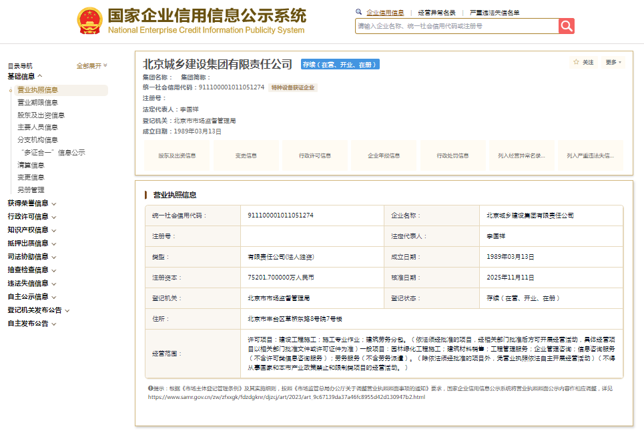Screen dimensions: 644x435
Task: Click the 变更信息 shortcut button
Action: 246,155
